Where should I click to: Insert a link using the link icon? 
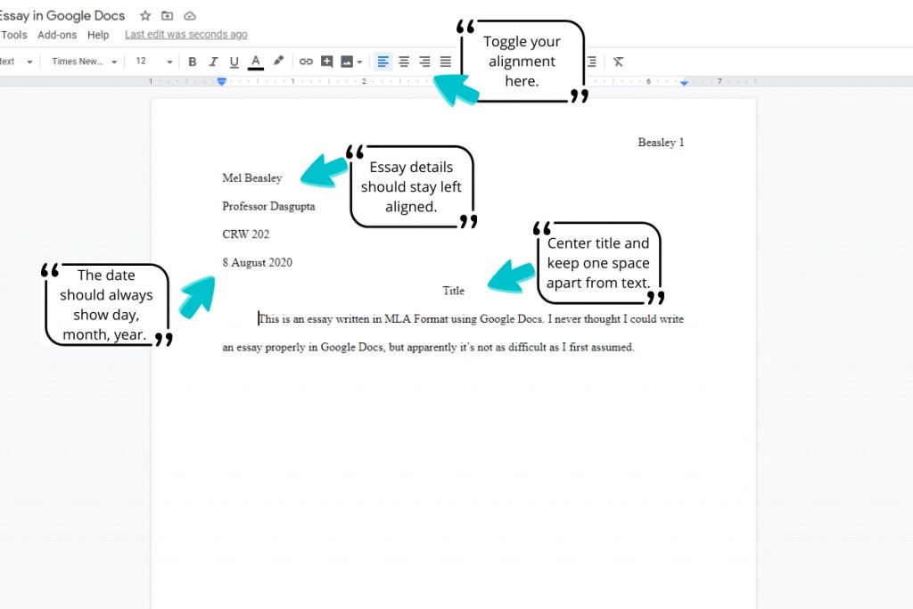[x=306, y=62]
